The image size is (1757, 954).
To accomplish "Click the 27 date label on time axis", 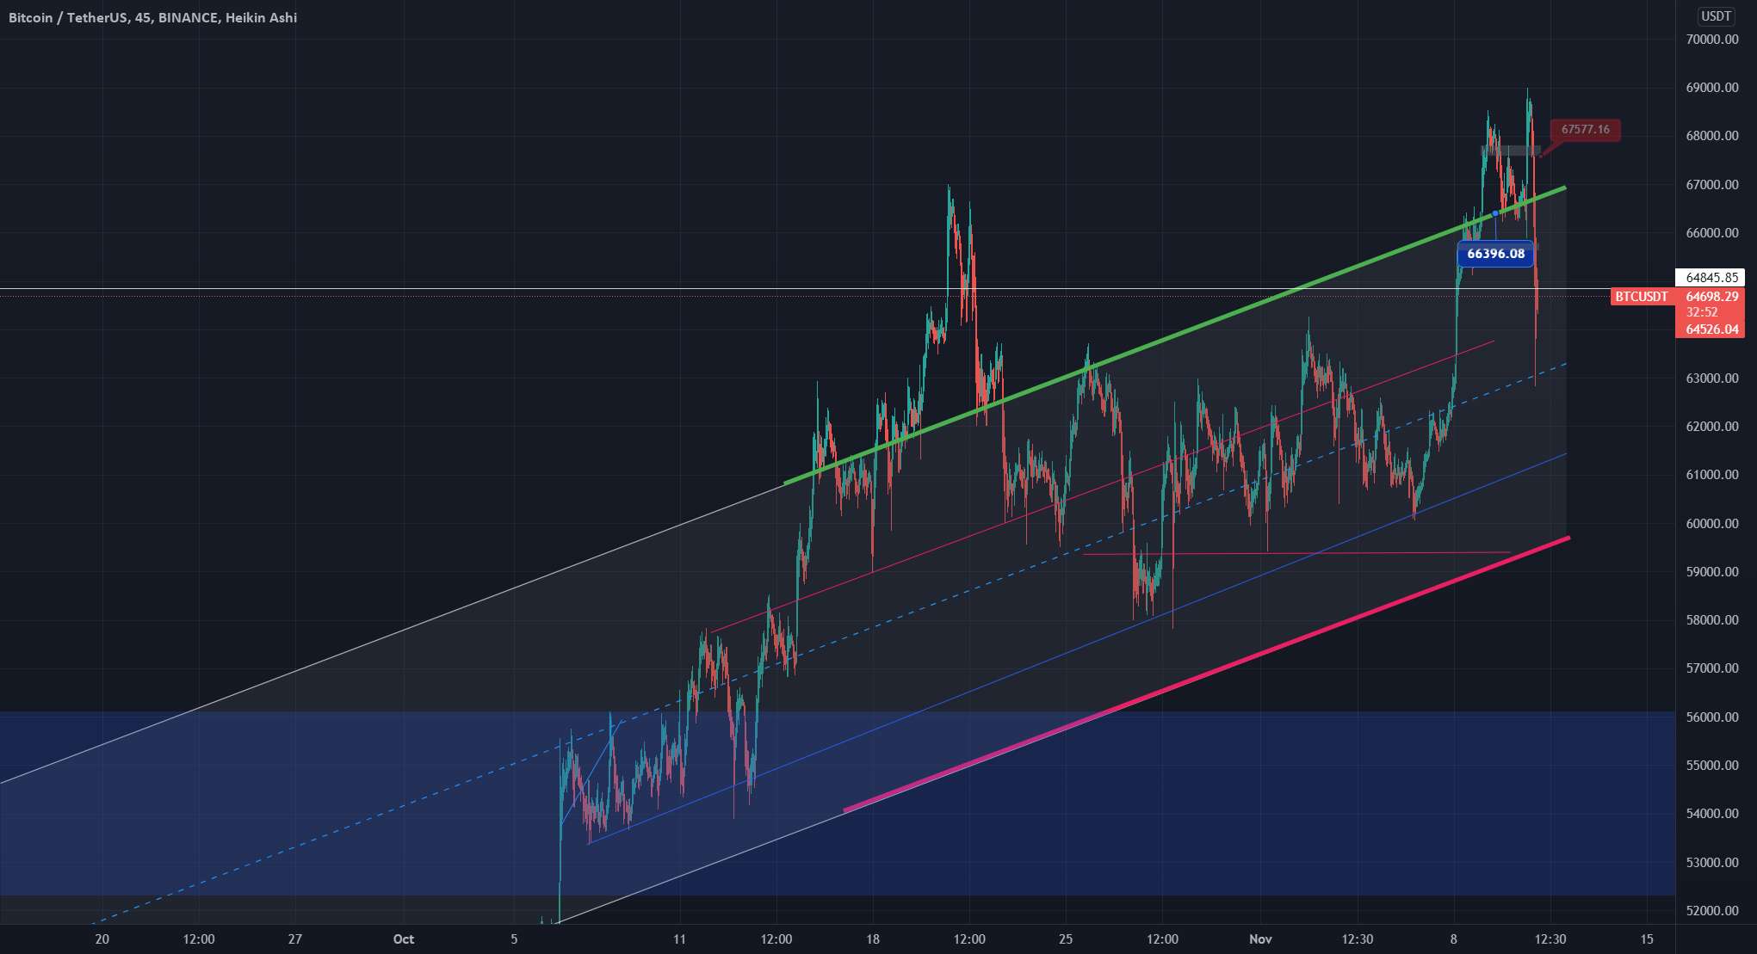I will pos(295,939).
